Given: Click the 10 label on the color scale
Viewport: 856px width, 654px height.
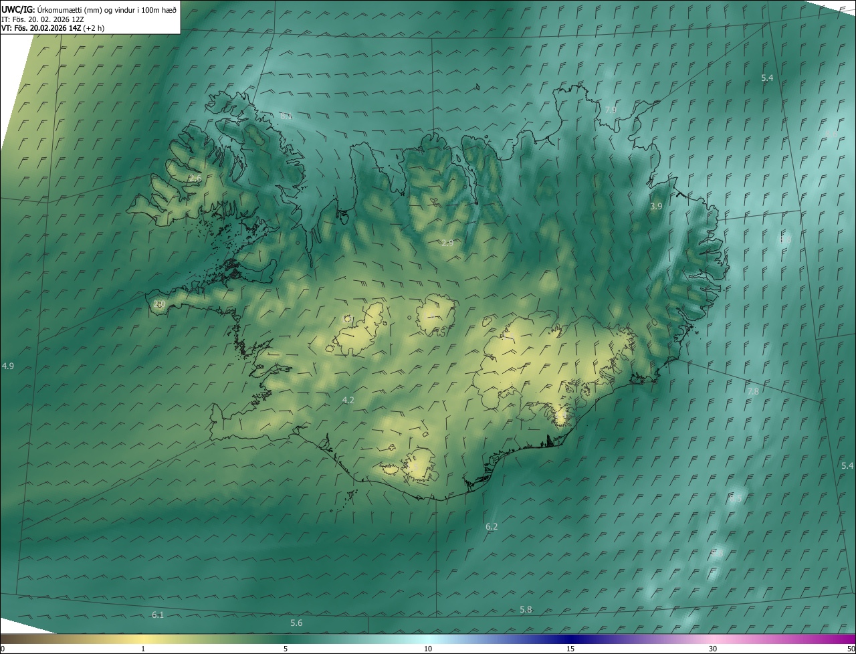Looking at the screenshot, I should (428, 649).
